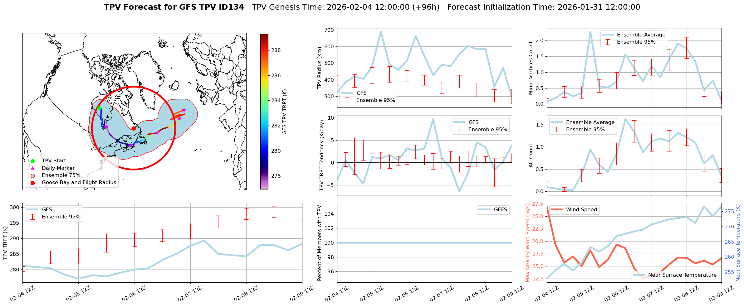Click the "Max Nearby Wind Speed" axis label

pos(527,243)
